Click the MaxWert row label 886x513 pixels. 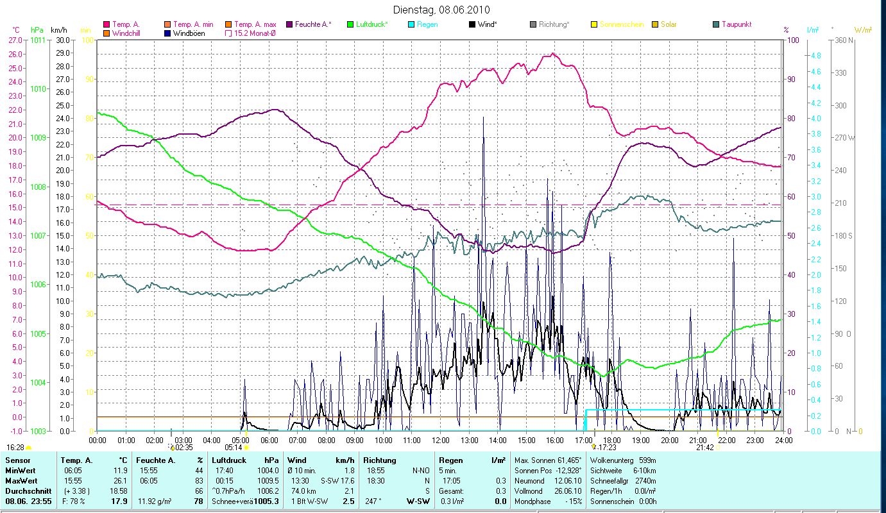[22, 481]
